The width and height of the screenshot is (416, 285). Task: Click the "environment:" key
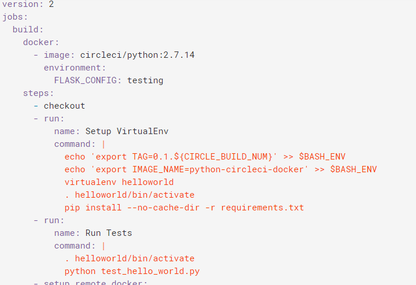[75, 68]
